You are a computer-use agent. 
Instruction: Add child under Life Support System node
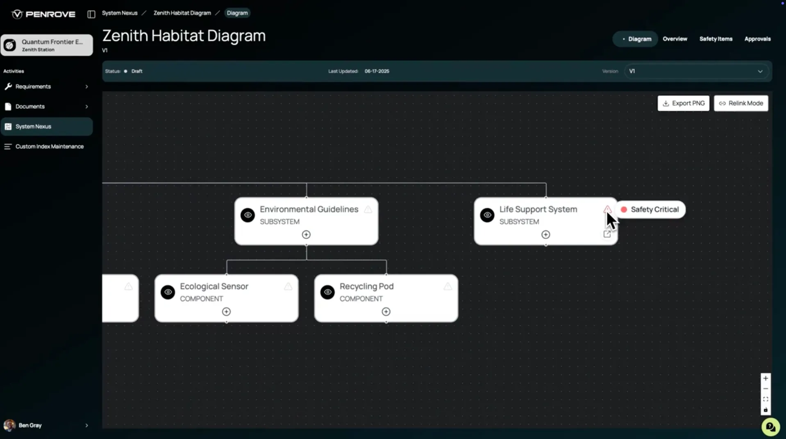point(545,234)
